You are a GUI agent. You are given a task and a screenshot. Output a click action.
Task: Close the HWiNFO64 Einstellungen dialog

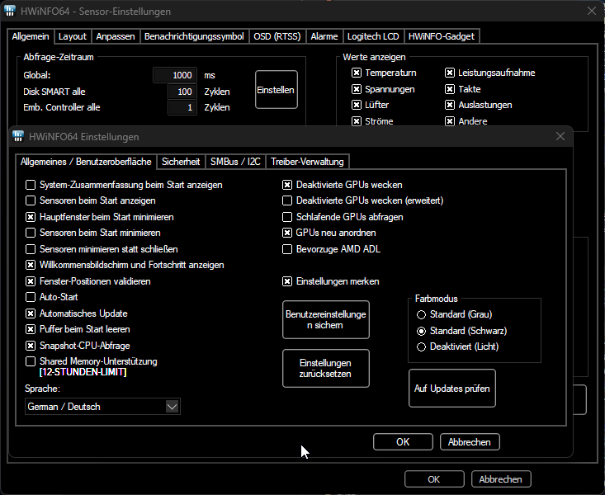click(x=560, y=136)
